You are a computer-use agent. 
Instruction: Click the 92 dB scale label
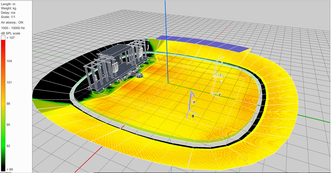point(8,146)
